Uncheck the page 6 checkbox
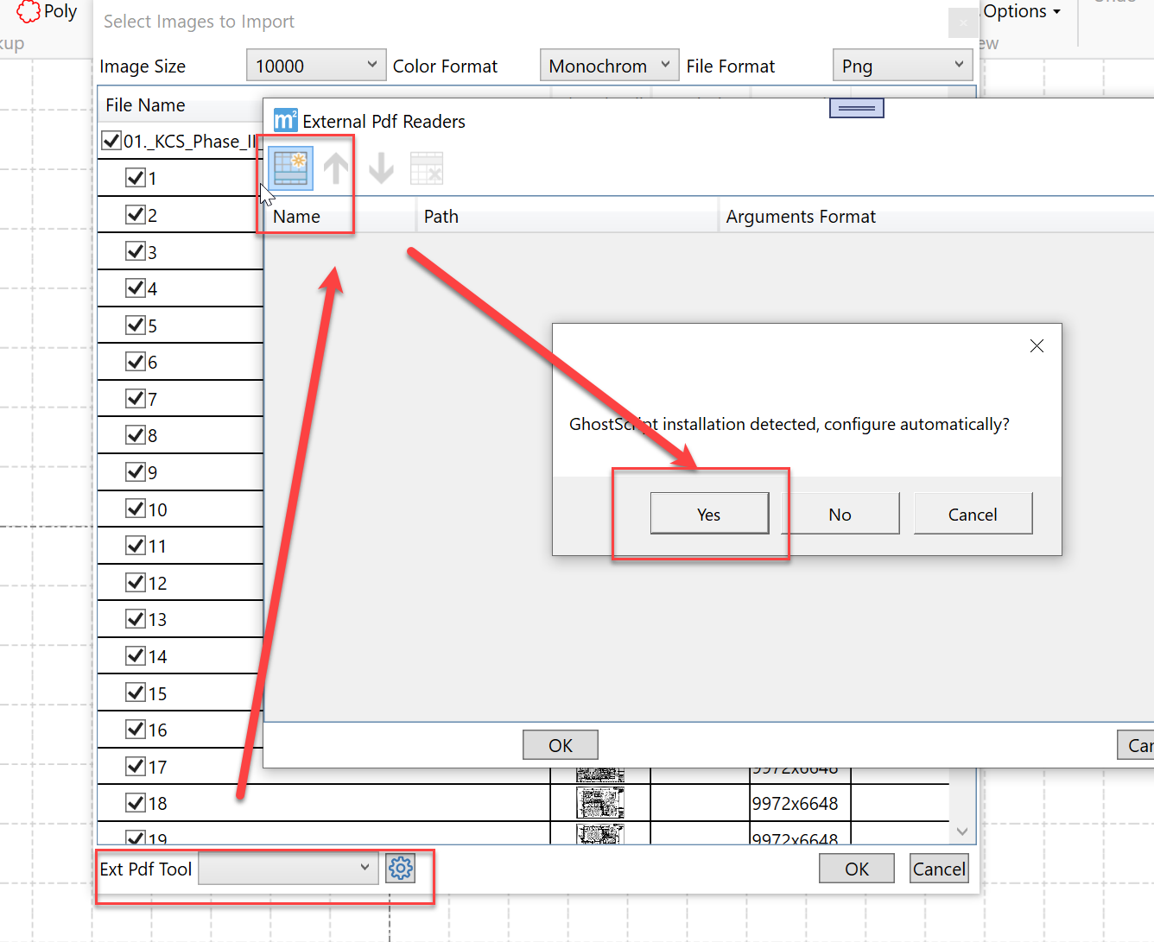Screen dimensions: 1154x942 click(x=136, y=361)
